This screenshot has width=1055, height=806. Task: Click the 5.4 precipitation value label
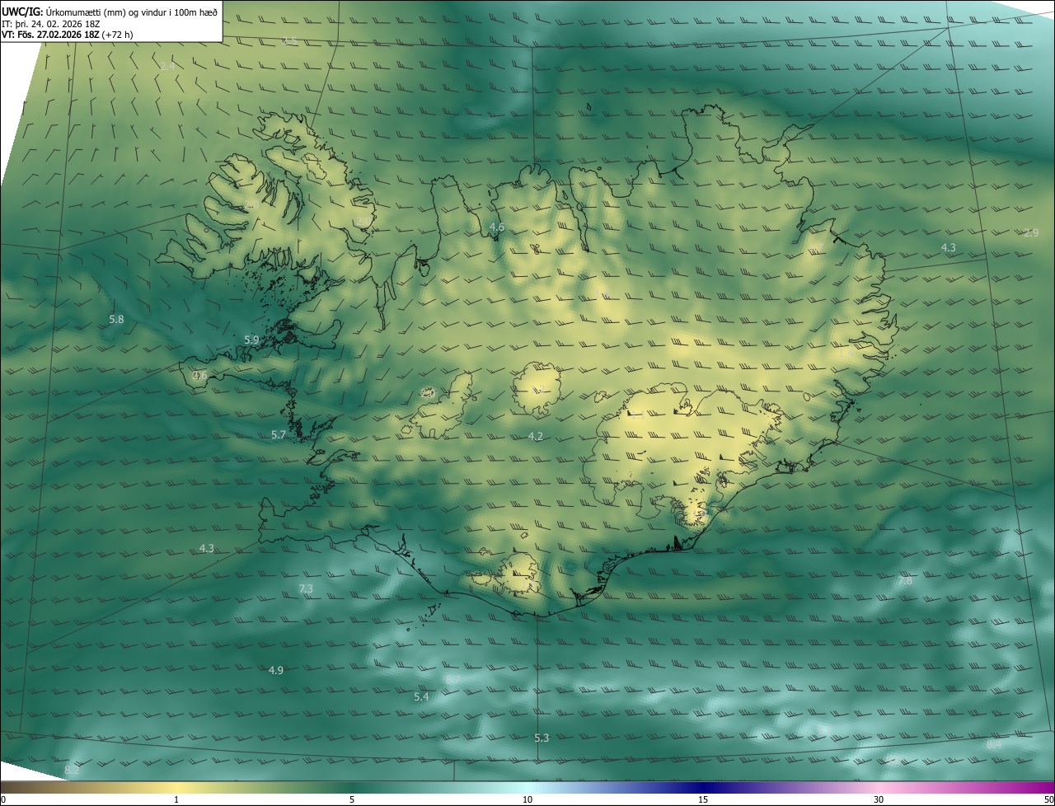(x=421, y=696)
